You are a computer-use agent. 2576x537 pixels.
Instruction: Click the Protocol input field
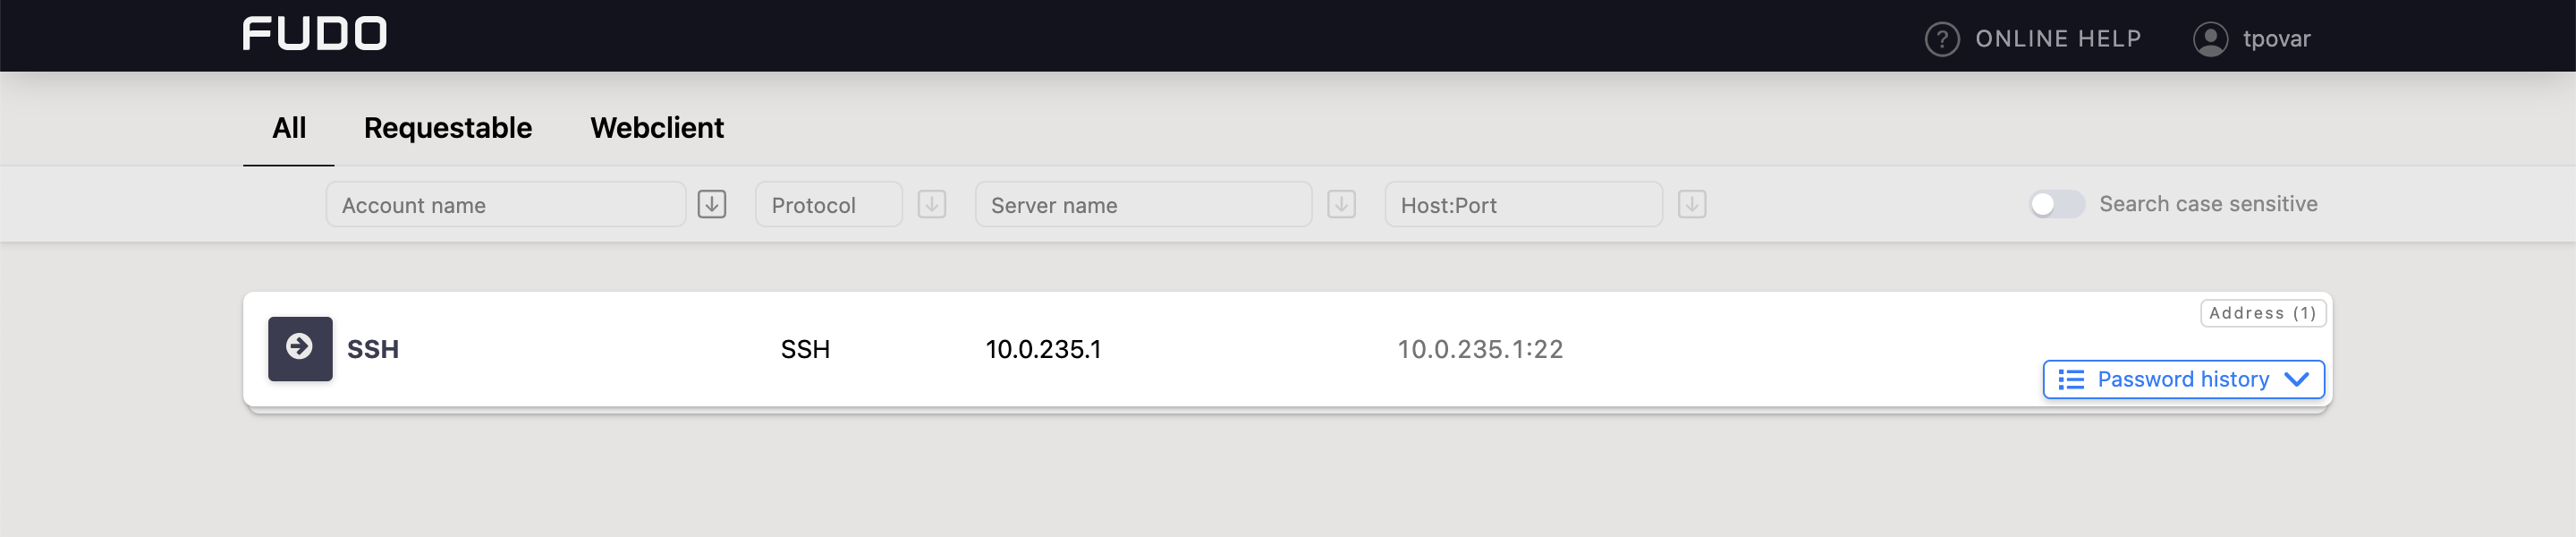click(x=828, y=204)
